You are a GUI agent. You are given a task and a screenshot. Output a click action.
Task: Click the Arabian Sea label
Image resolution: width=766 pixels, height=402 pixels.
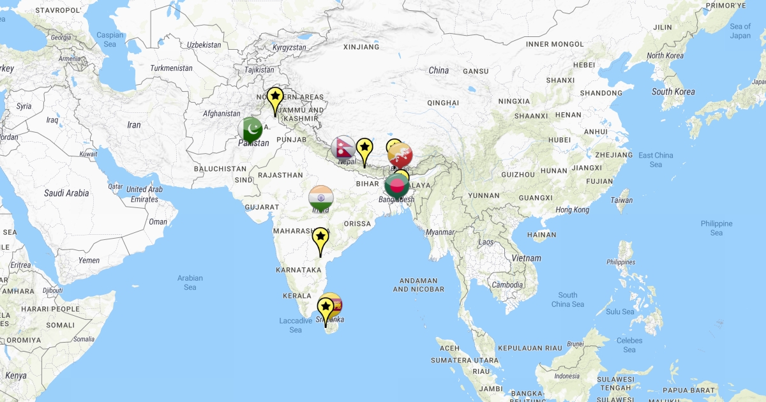190,282
